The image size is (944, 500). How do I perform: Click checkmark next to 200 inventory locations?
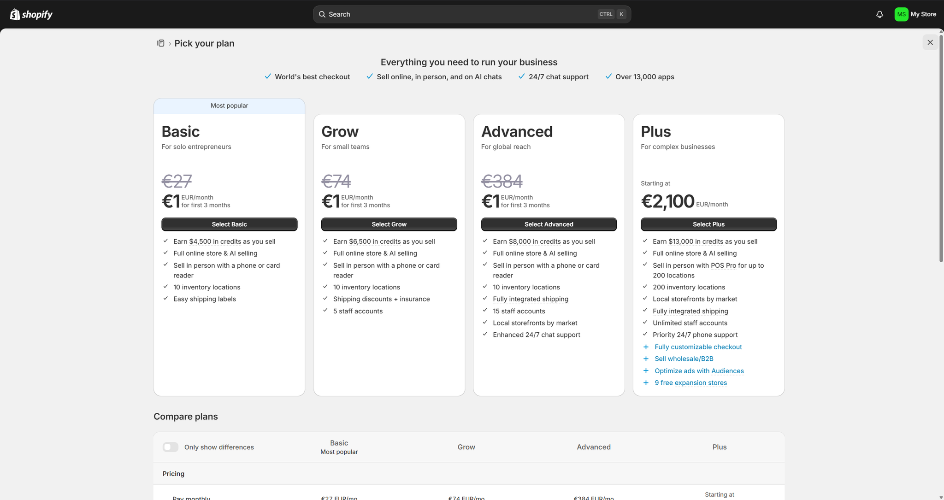pos(645,286)
